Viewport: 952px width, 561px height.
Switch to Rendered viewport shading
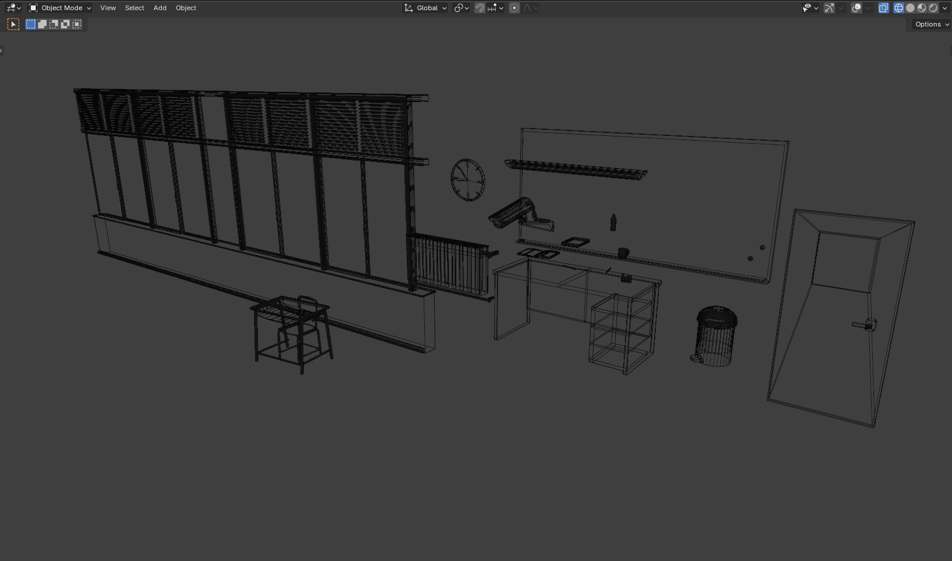click(933, 8)
